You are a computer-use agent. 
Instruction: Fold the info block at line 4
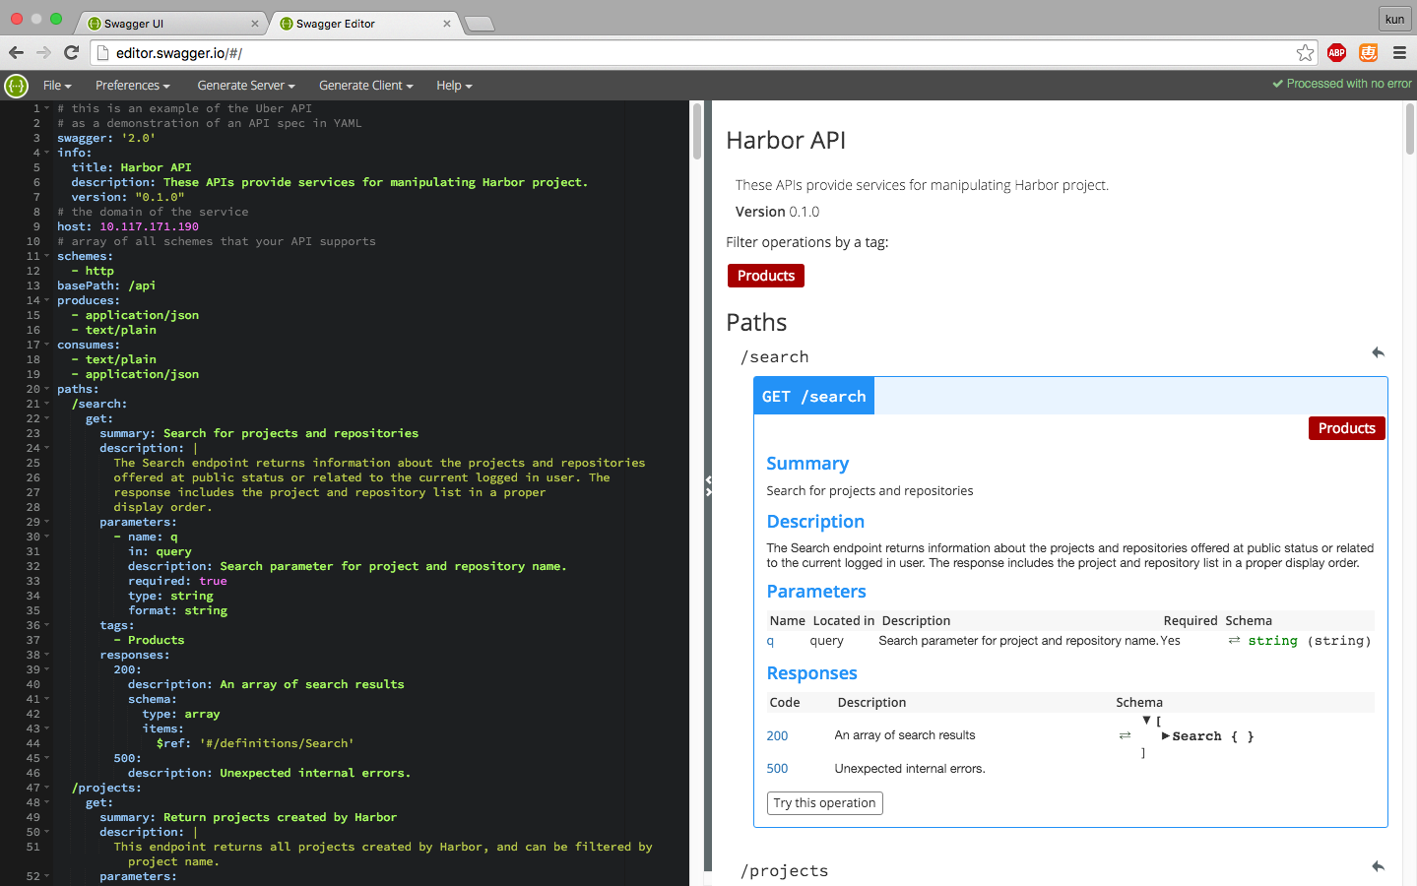(46, 153)
